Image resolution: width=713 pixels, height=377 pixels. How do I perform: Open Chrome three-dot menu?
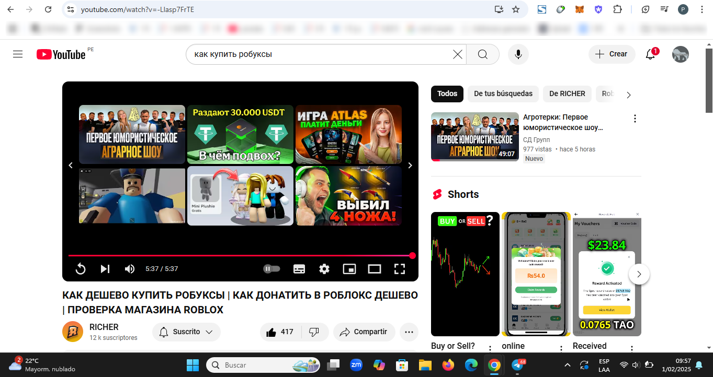coord(702,9)
